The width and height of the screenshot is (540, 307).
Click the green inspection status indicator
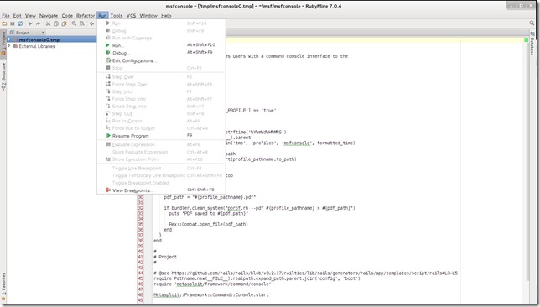click(527, 40)
